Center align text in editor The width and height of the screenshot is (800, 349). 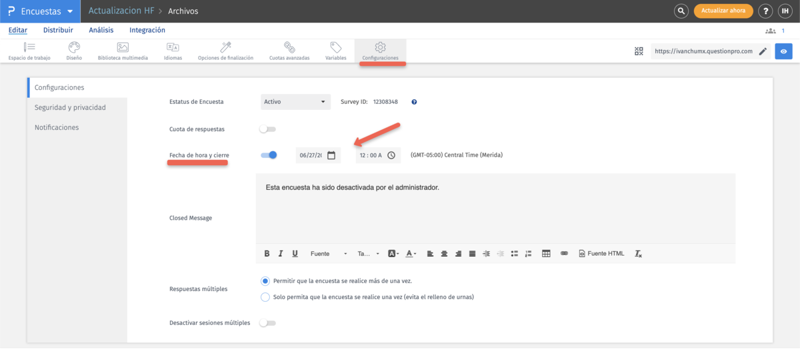[x=444, y=254]
